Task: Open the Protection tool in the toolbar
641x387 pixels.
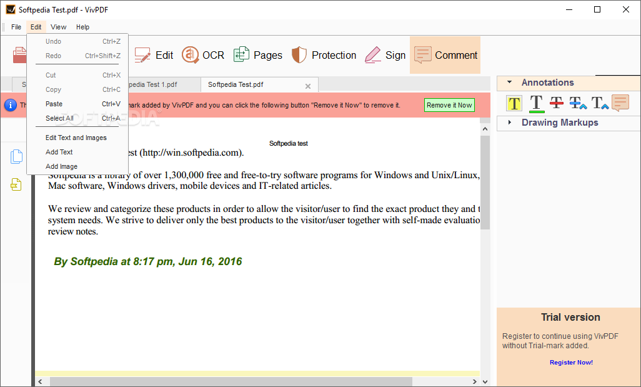Action: point(324,55)
